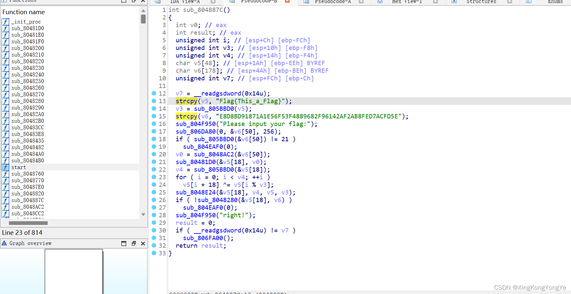
Task: Close the Graph overview panel
Action: coord(143,244)
